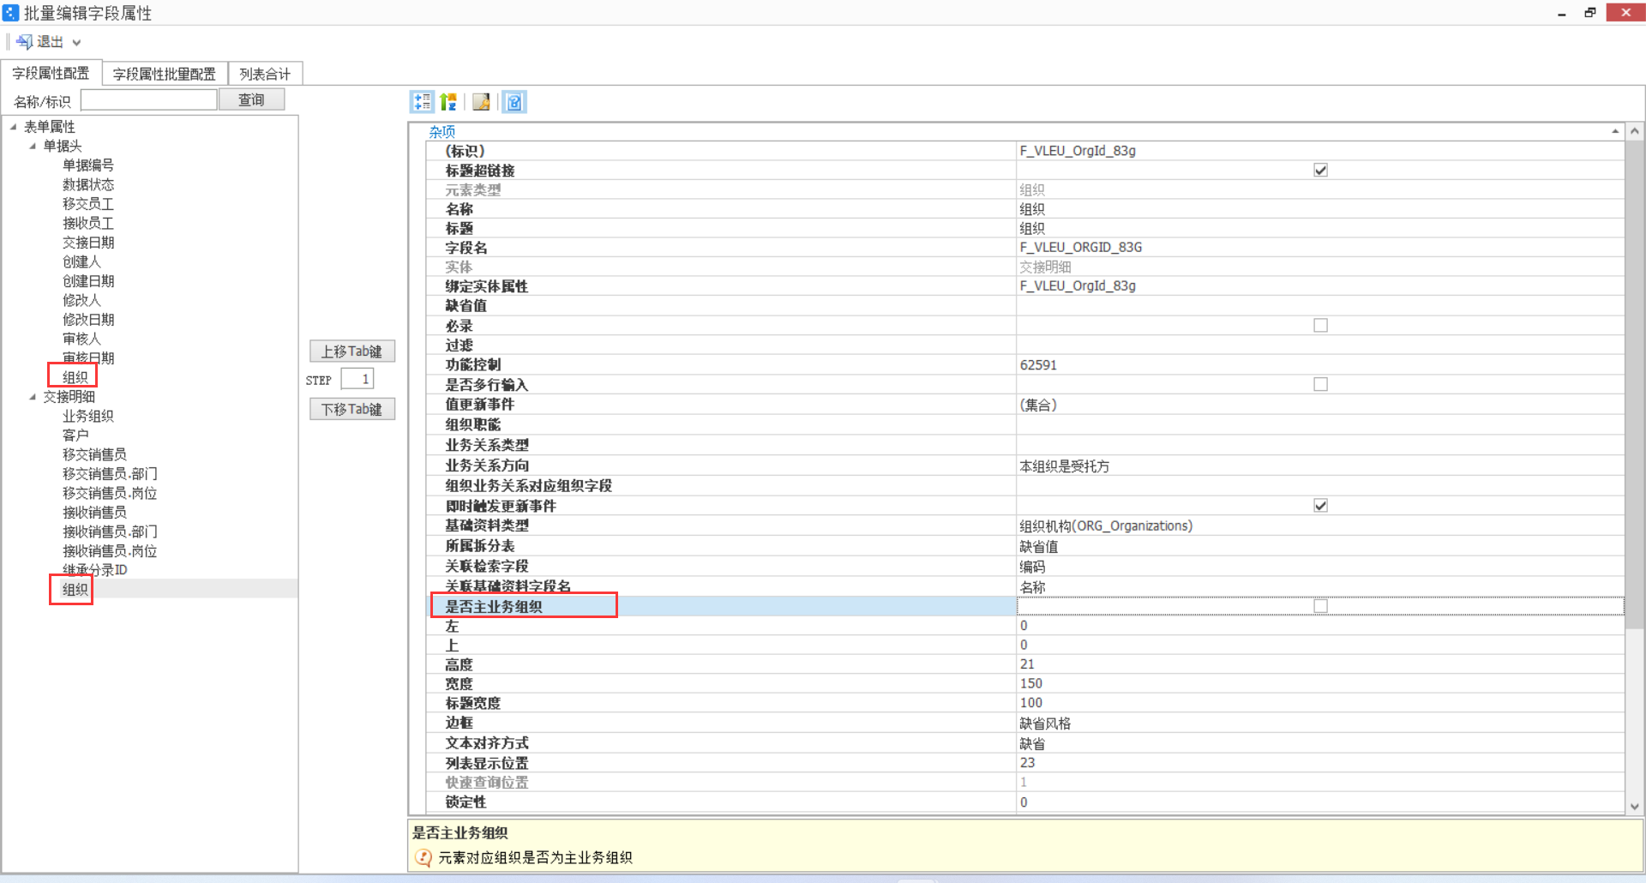Click 业务关系方向 value 本组织是受托方
Viewport: 1646px width, 883px height.
[x=1064, y=466]
